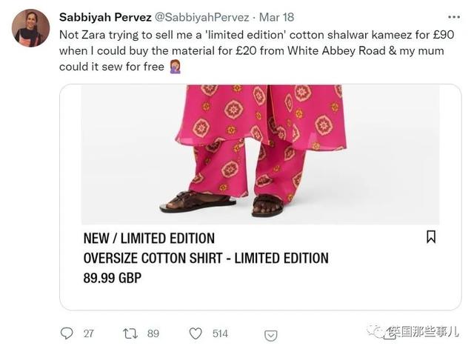Click the facepalm emoji in the tweet
The height and width of the screenshot is (352, 474).
click(175, 67)
